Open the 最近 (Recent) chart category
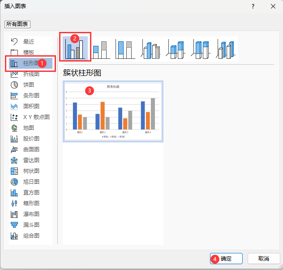283x270 pixels. coord(31,42)
